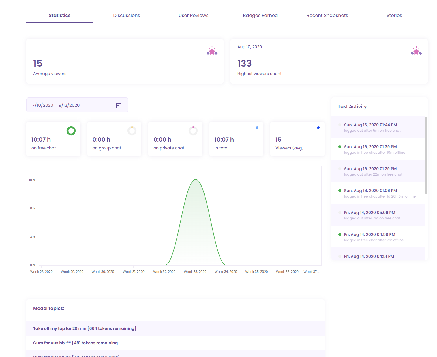
Task: Click the 'Take off my top' topic row
Action: [175, 328]
